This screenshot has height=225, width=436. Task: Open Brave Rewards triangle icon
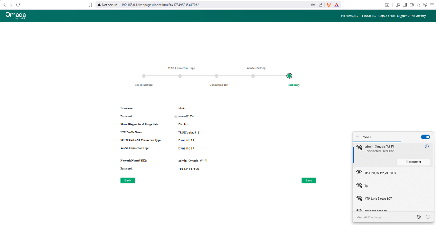(337, 5)
